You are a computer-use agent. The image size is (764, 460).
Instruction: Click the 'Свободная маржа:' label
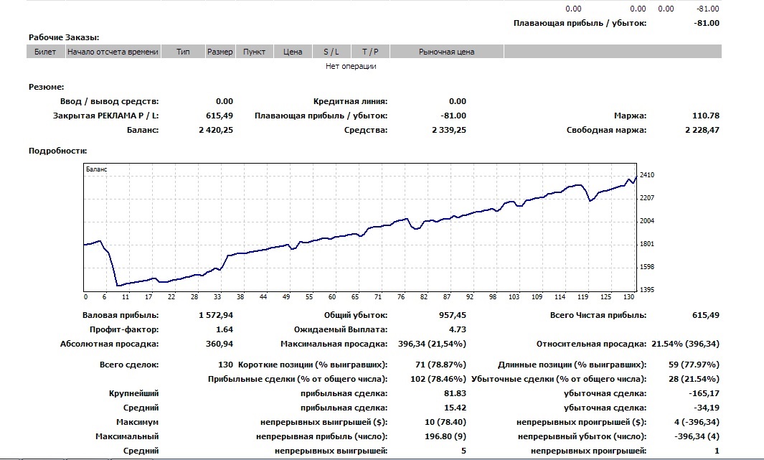(607, 130)
